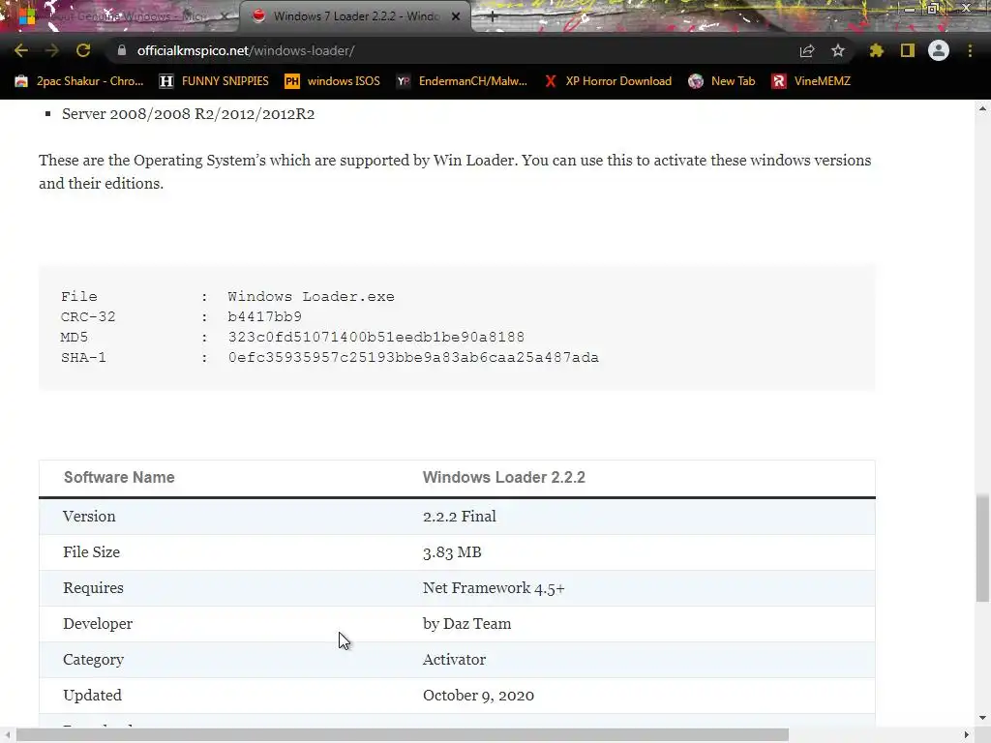The width and height of the screenshot is (991, 743).
Task: Close the Windows 7 Loader tab
Action: tap(456, 16)
